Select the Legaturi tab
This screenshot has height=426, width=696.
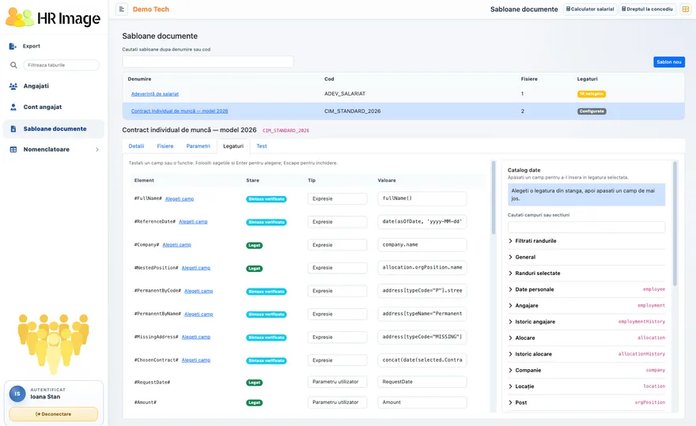point(233,146)
